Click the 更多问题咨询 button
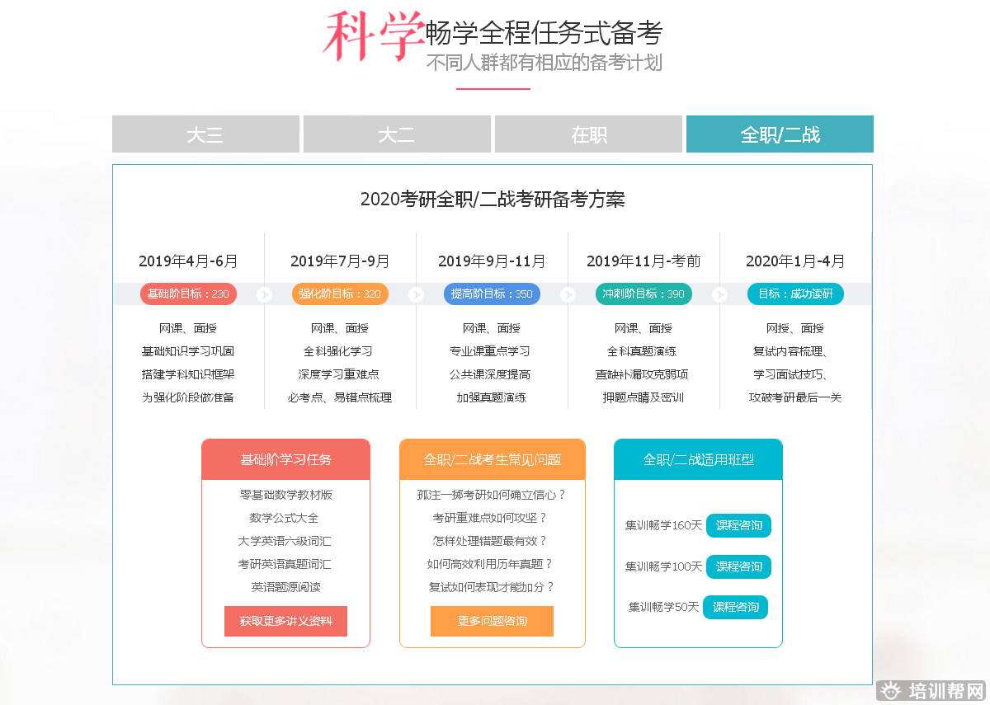 point(492,621)
